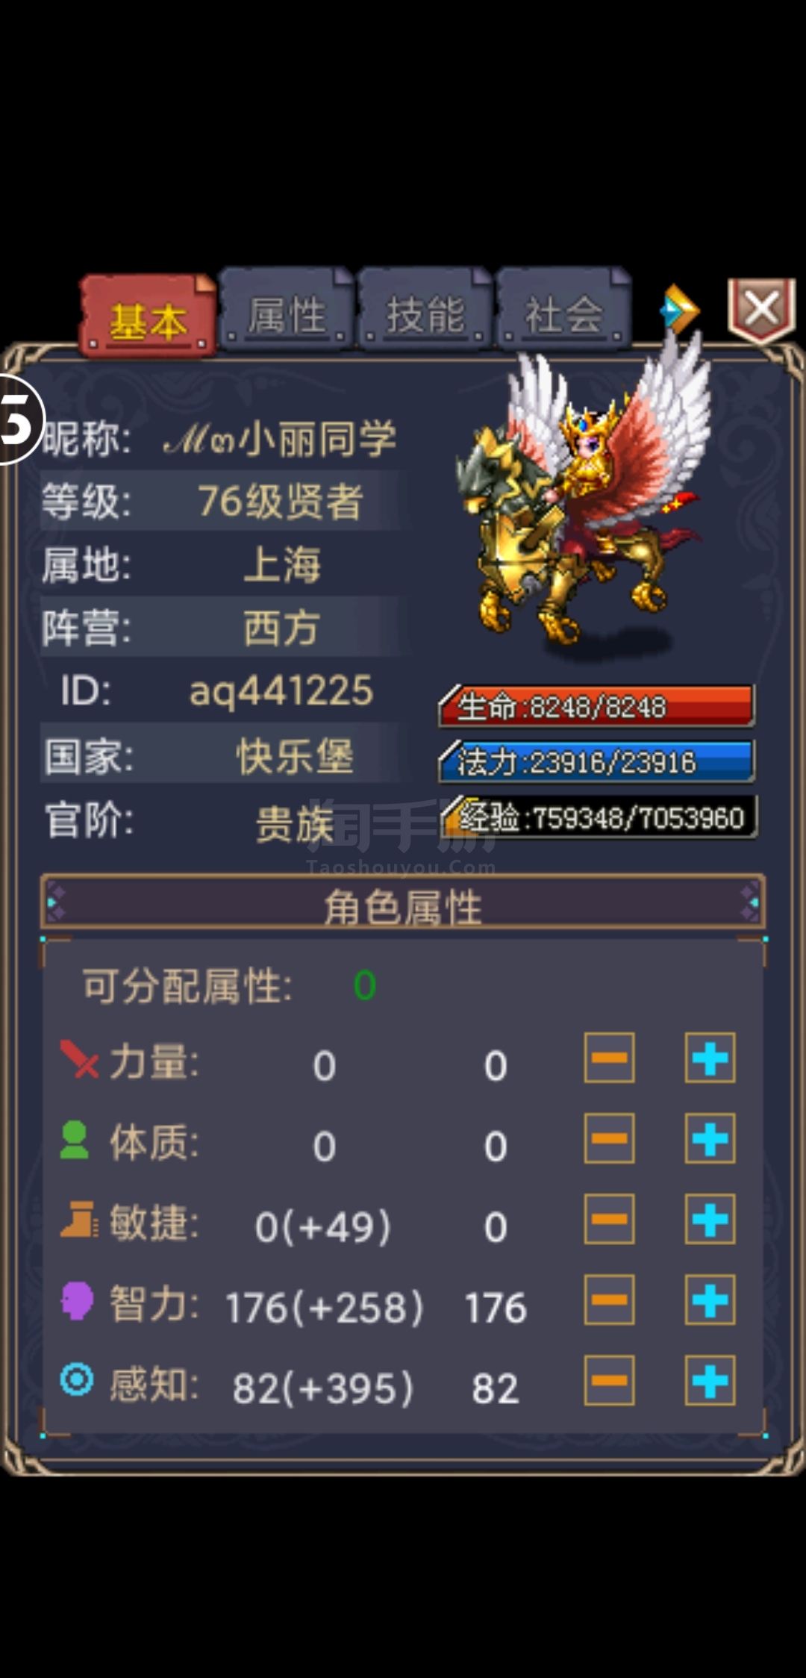The height and width of the screenshot is (1678, 806).
Task: Tap the plus icon for 敏捷
Action: 710,1220
